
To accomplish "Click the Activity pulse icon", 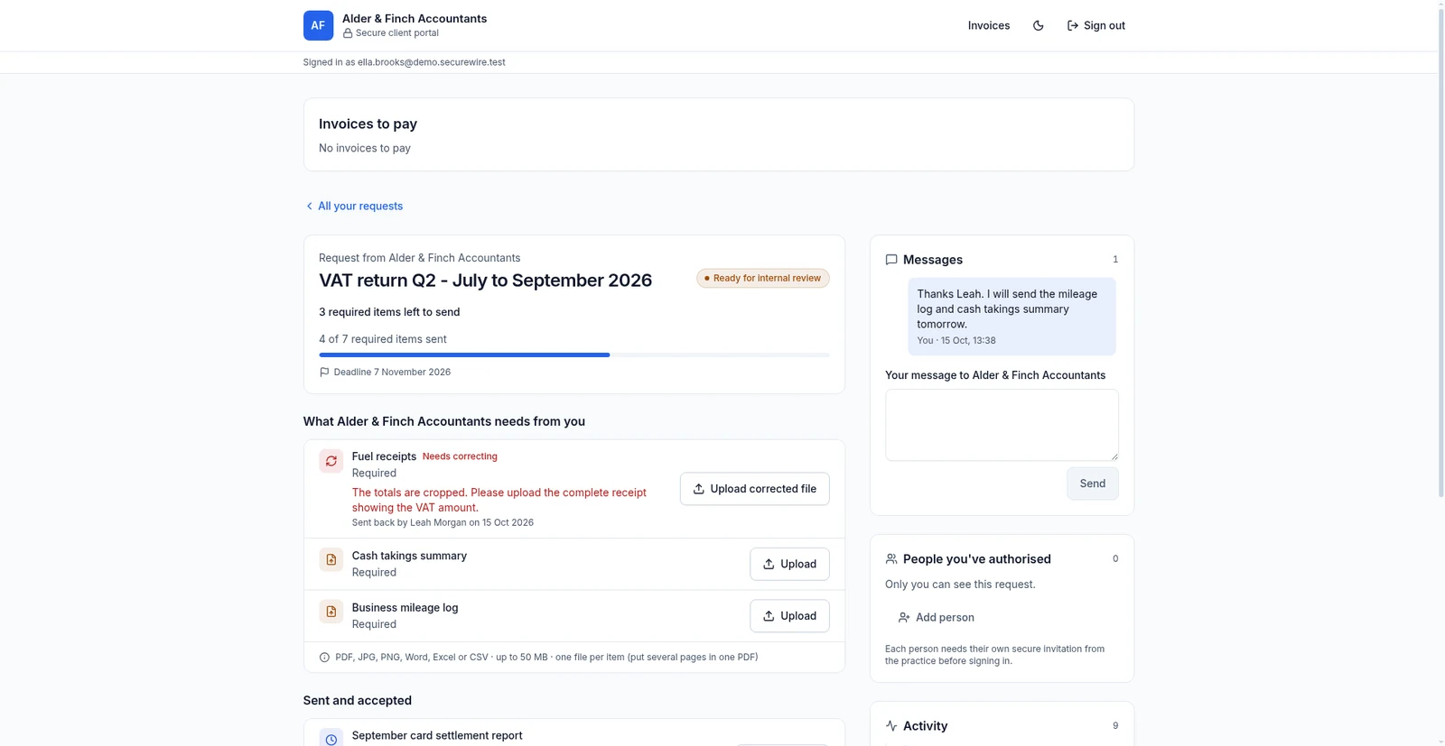I will (891, 726).
